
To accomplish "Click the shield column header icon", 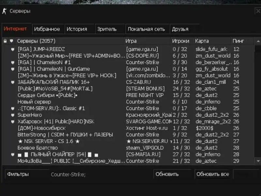I will tap(11, 41).
